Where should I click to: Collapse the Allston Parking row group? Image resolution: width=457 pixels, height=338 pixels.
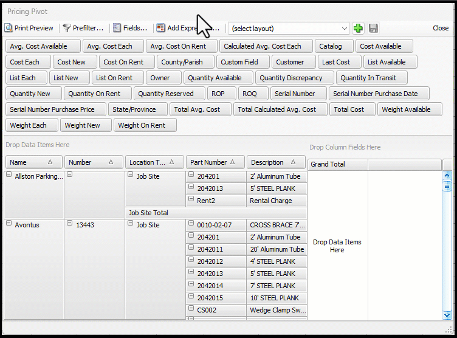9,176
